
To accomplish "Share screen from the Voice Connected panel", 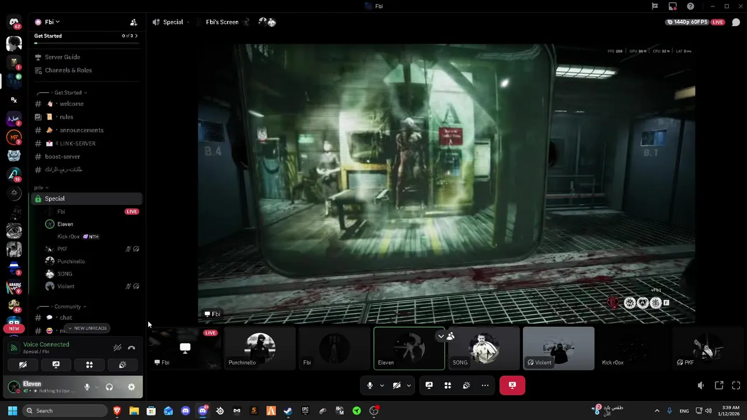I will tap(56, 365).
